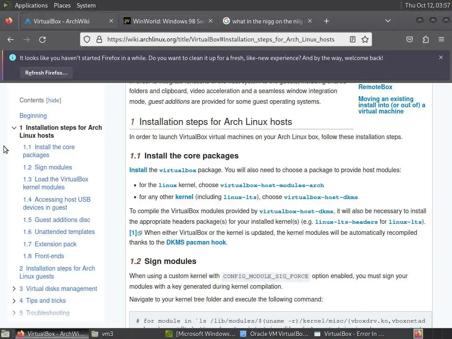Click the linux-lts-headers package link
The image size is (452, 339).
click(x=346, y=222)
